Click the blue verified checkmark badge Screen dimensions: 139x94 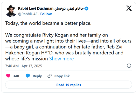(x=86, y=9)
